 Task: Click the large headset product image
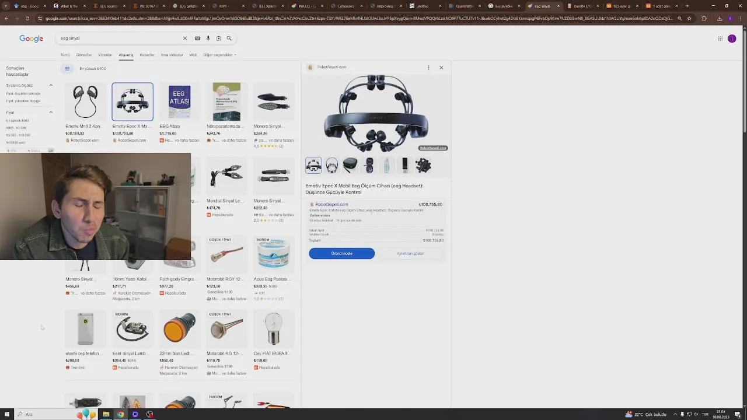tap(376, 113)
